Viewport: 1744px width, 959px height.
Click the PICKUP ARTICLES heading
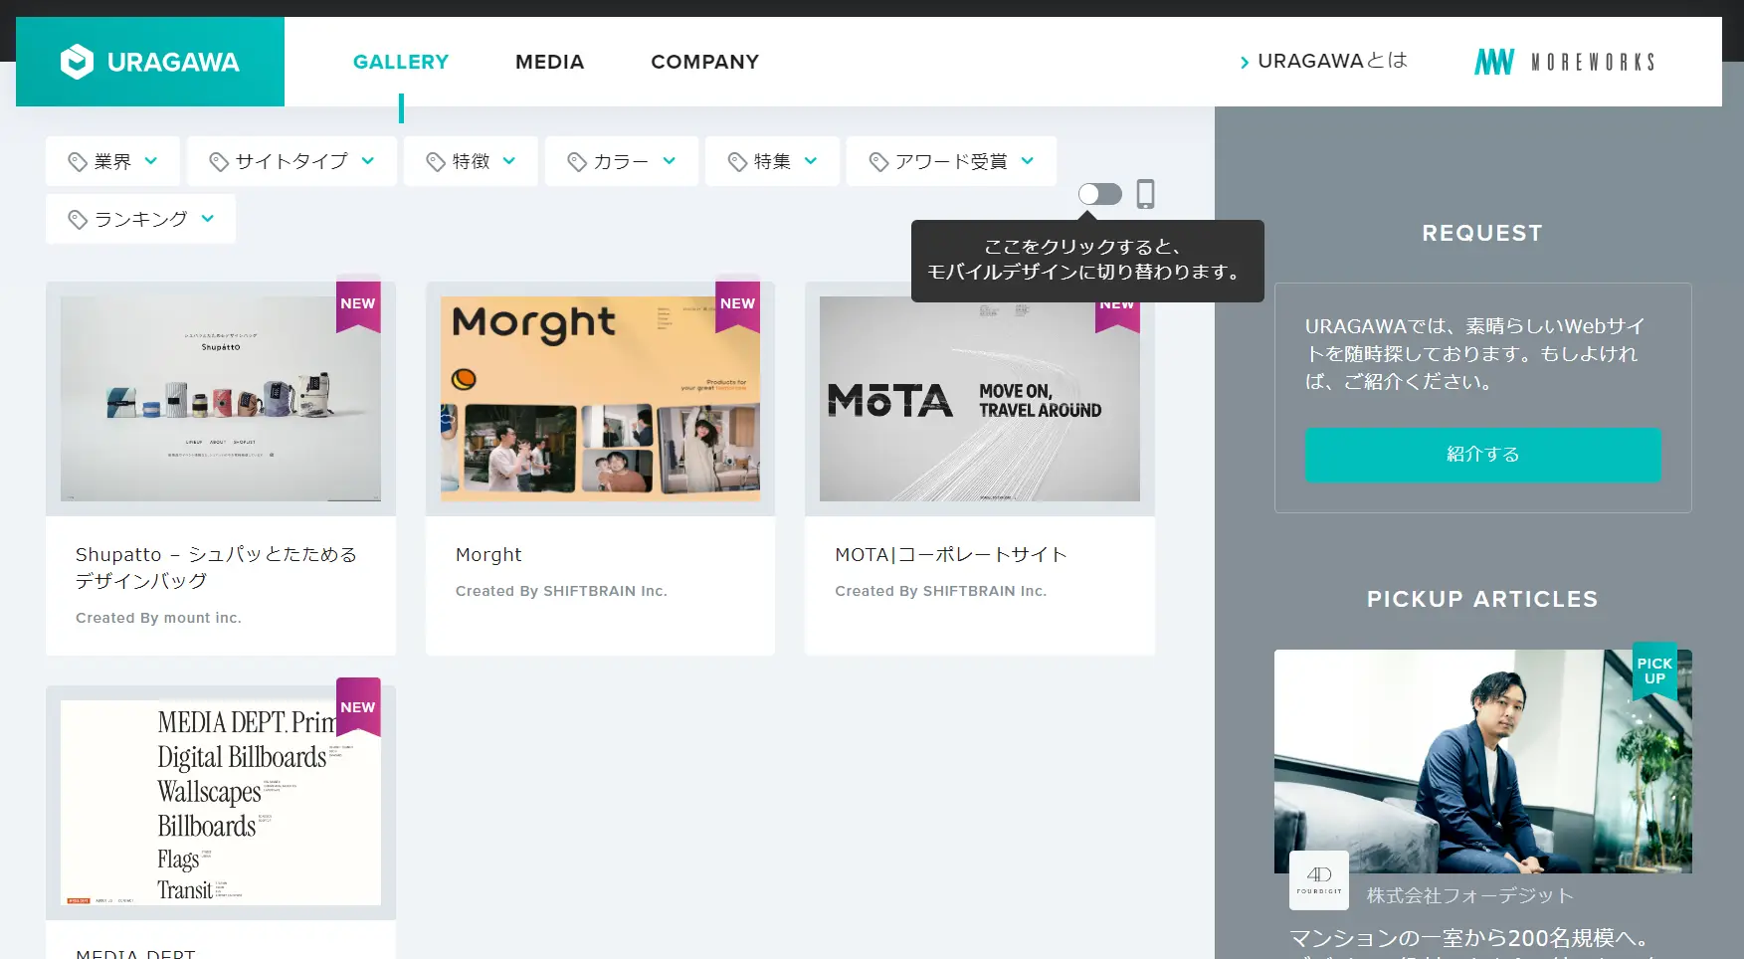[x=1482, y=599]
